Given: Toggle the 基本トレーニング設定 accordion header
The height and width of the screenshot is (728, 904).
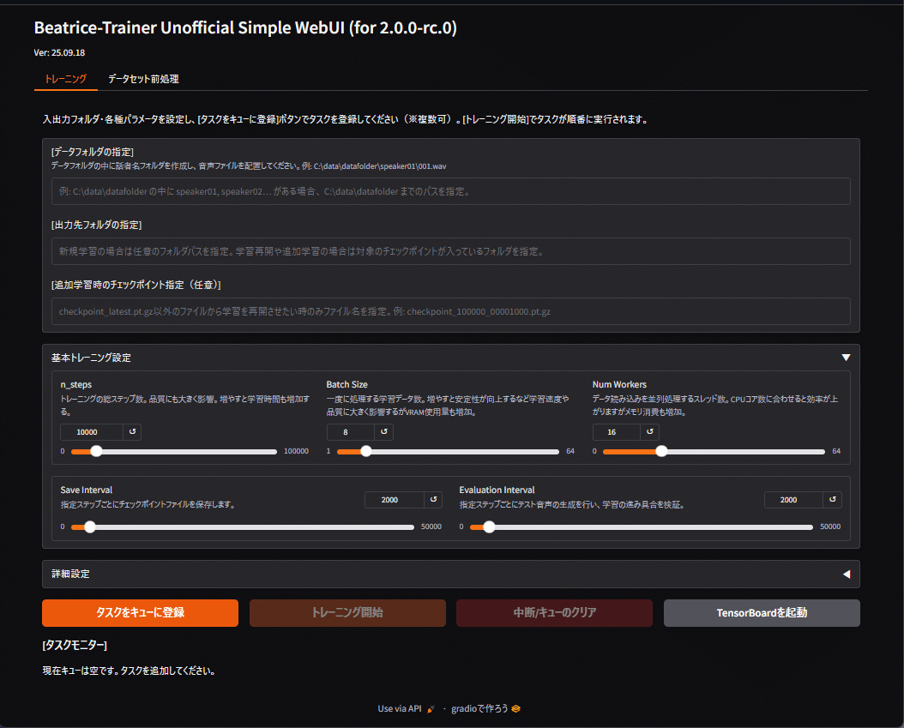Looking at the screenshot, I should pyautogui.click(x=451, y=358).
